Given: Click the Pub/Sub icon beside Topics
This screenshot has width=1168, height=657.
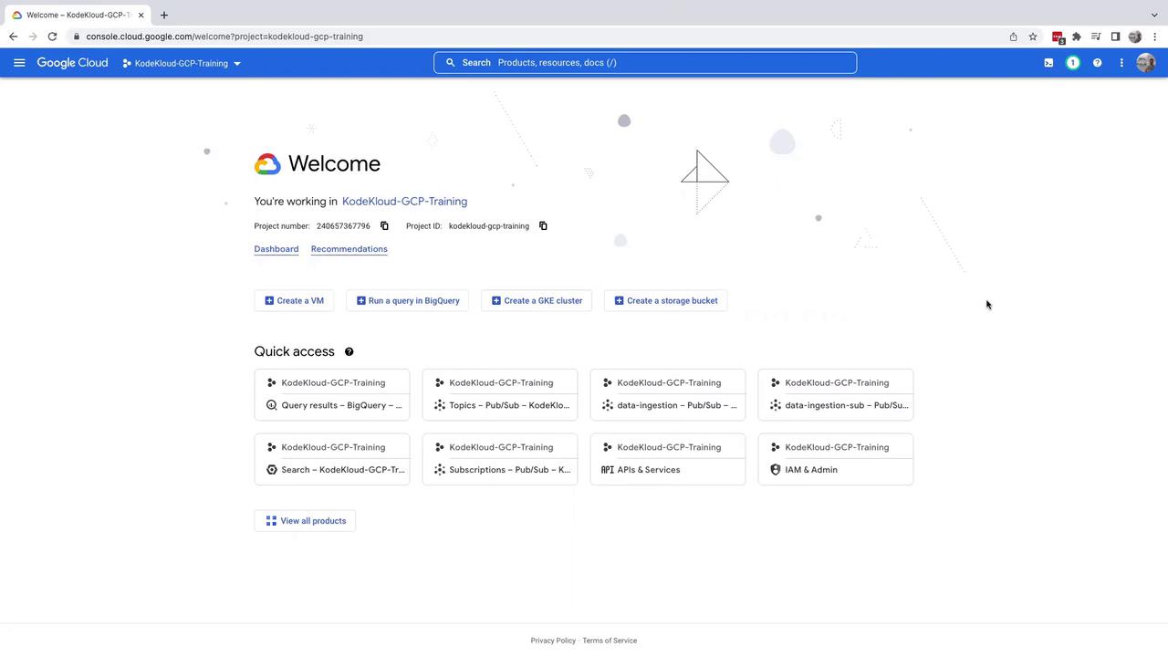Looking at the screenshot, I should [440, 405].
